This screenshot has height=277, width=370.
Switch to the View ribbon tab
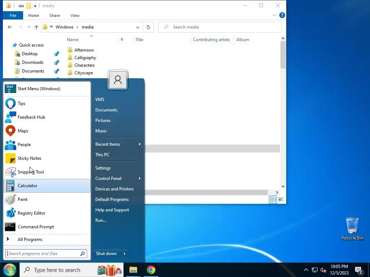75,16
